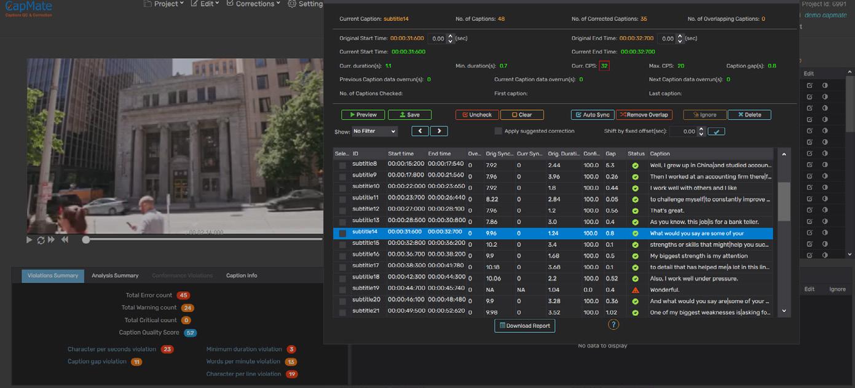Open the help question mark icon
The image size is (855, 388).
[x=613, y=325]
